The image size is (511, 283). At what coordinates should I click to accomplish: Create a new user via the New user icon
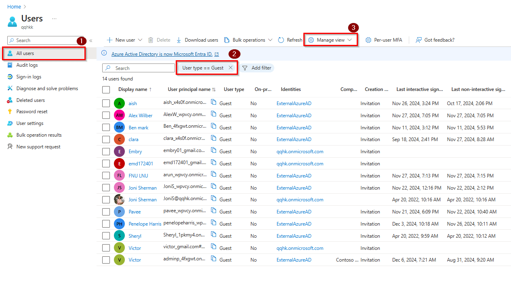pos(109,40)
